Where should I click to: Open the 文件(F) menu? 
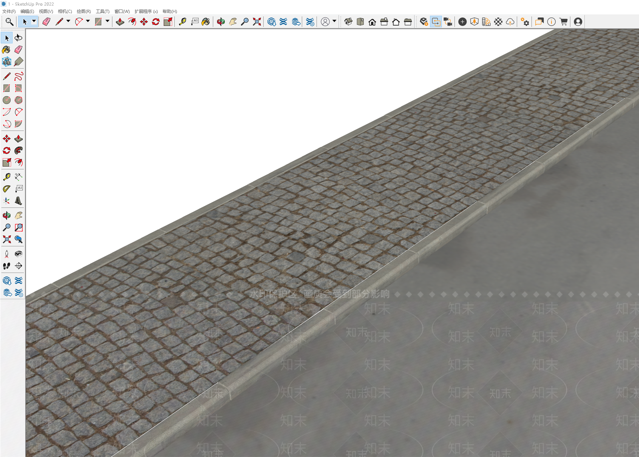pos(9,12)
